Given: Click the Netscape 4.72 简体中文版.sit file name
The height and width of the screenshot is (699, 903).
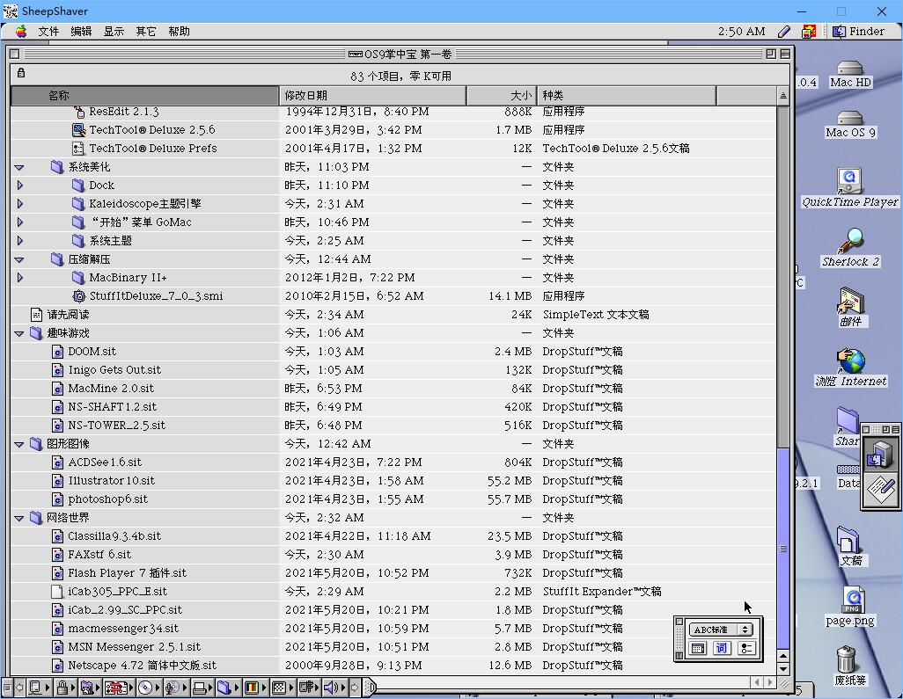Looking at the screenshot, I should (143, 665).
